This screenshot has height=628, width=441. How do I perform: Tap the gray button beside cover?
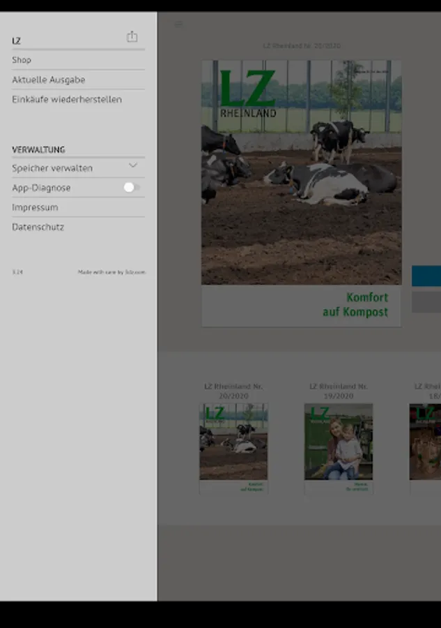tap(426, 302)
